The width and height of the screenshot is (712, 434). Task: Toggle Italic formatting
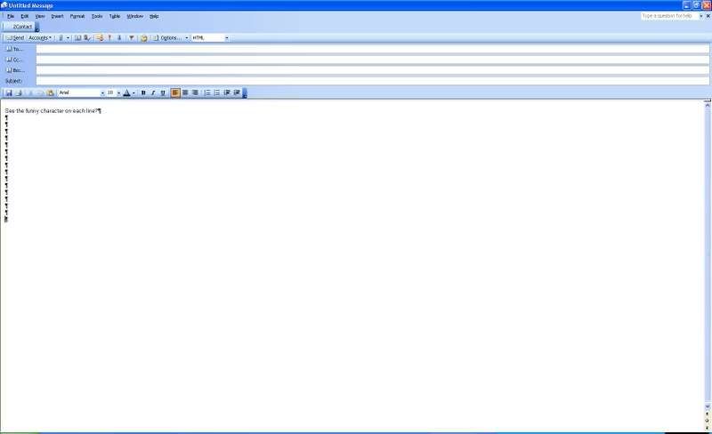(x=153, y=93)
